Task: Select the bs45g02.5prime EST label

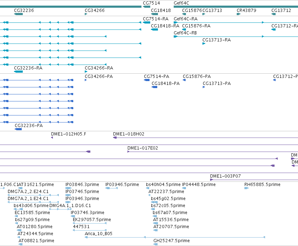Action: (x=168, y=199)
